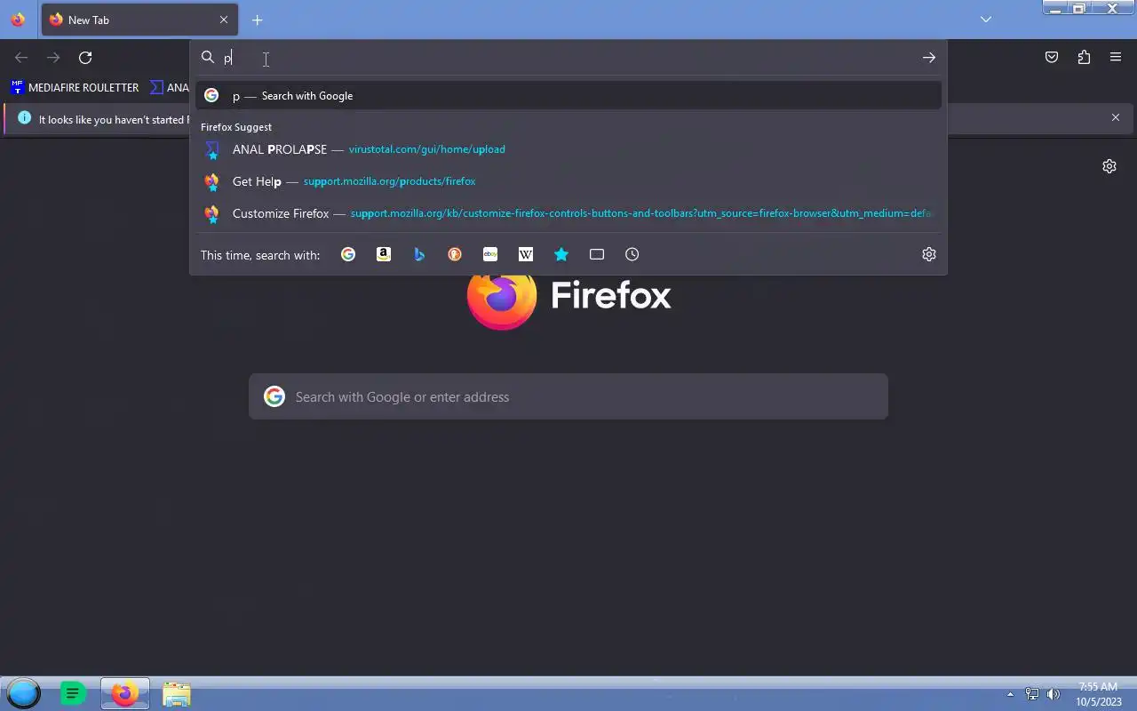
Task: Open the Save to Pocket icon
Action: [x=1052, y=58]
